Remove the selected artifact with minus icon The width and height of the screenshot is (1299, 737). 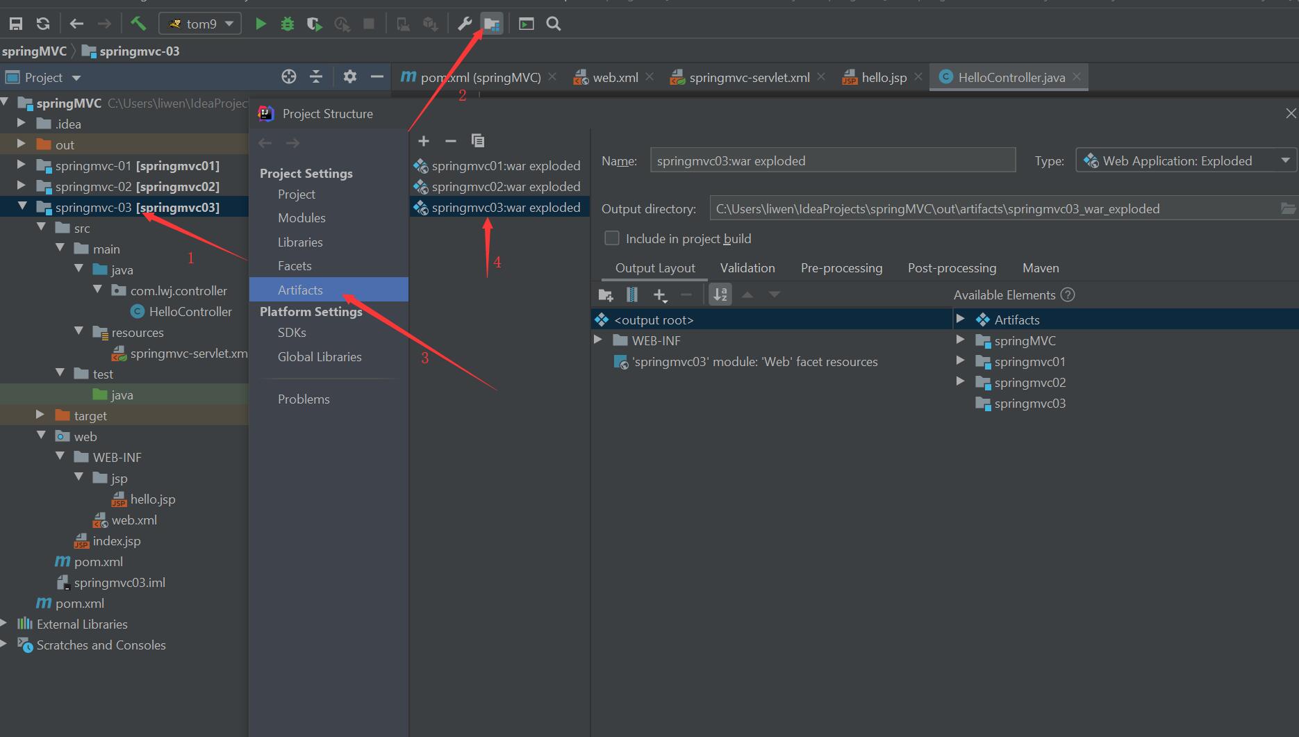[451, 141]
